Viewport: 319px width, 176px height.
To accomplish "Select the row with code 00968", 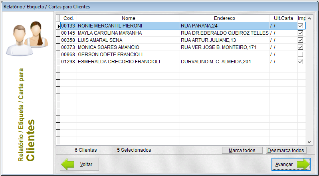I will (x=183, y=55).
